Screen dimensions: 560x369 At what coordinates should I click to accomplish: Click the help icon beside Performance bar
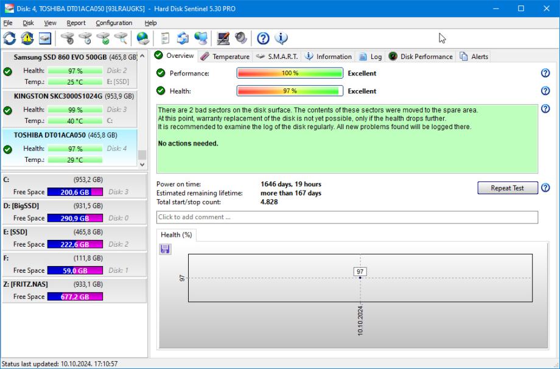545,73
